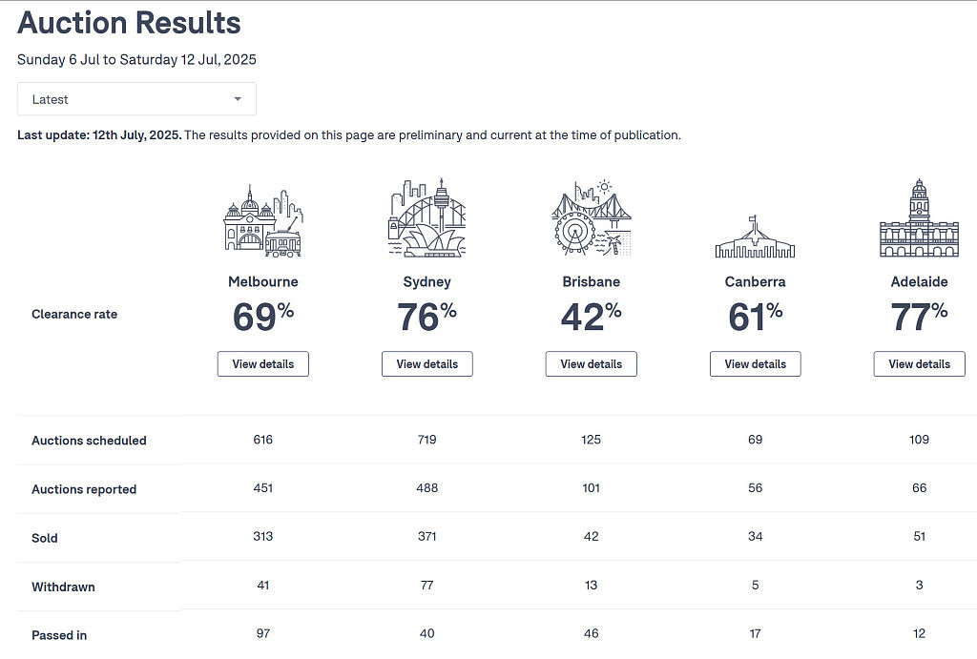Click the Auctions scheduled row label

[x=89, y=441]
